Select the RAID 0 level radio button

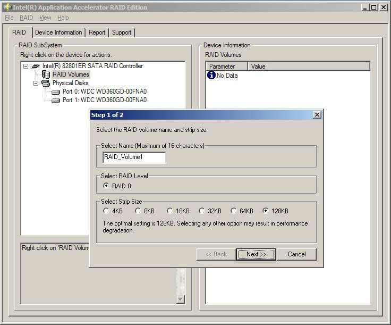coord(106,186)
